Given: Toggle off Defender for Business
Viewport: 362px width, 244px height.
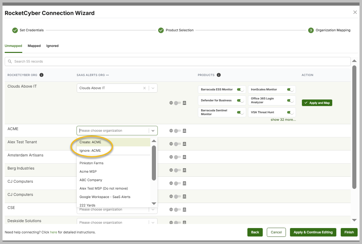Looking at the screenshot, I should pyautogui.click(x=240, y=100).
